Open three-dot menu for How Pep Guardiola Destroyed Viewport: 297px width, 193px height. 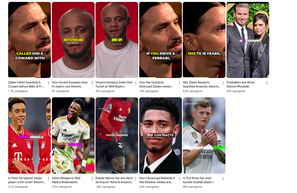point(180,83)
